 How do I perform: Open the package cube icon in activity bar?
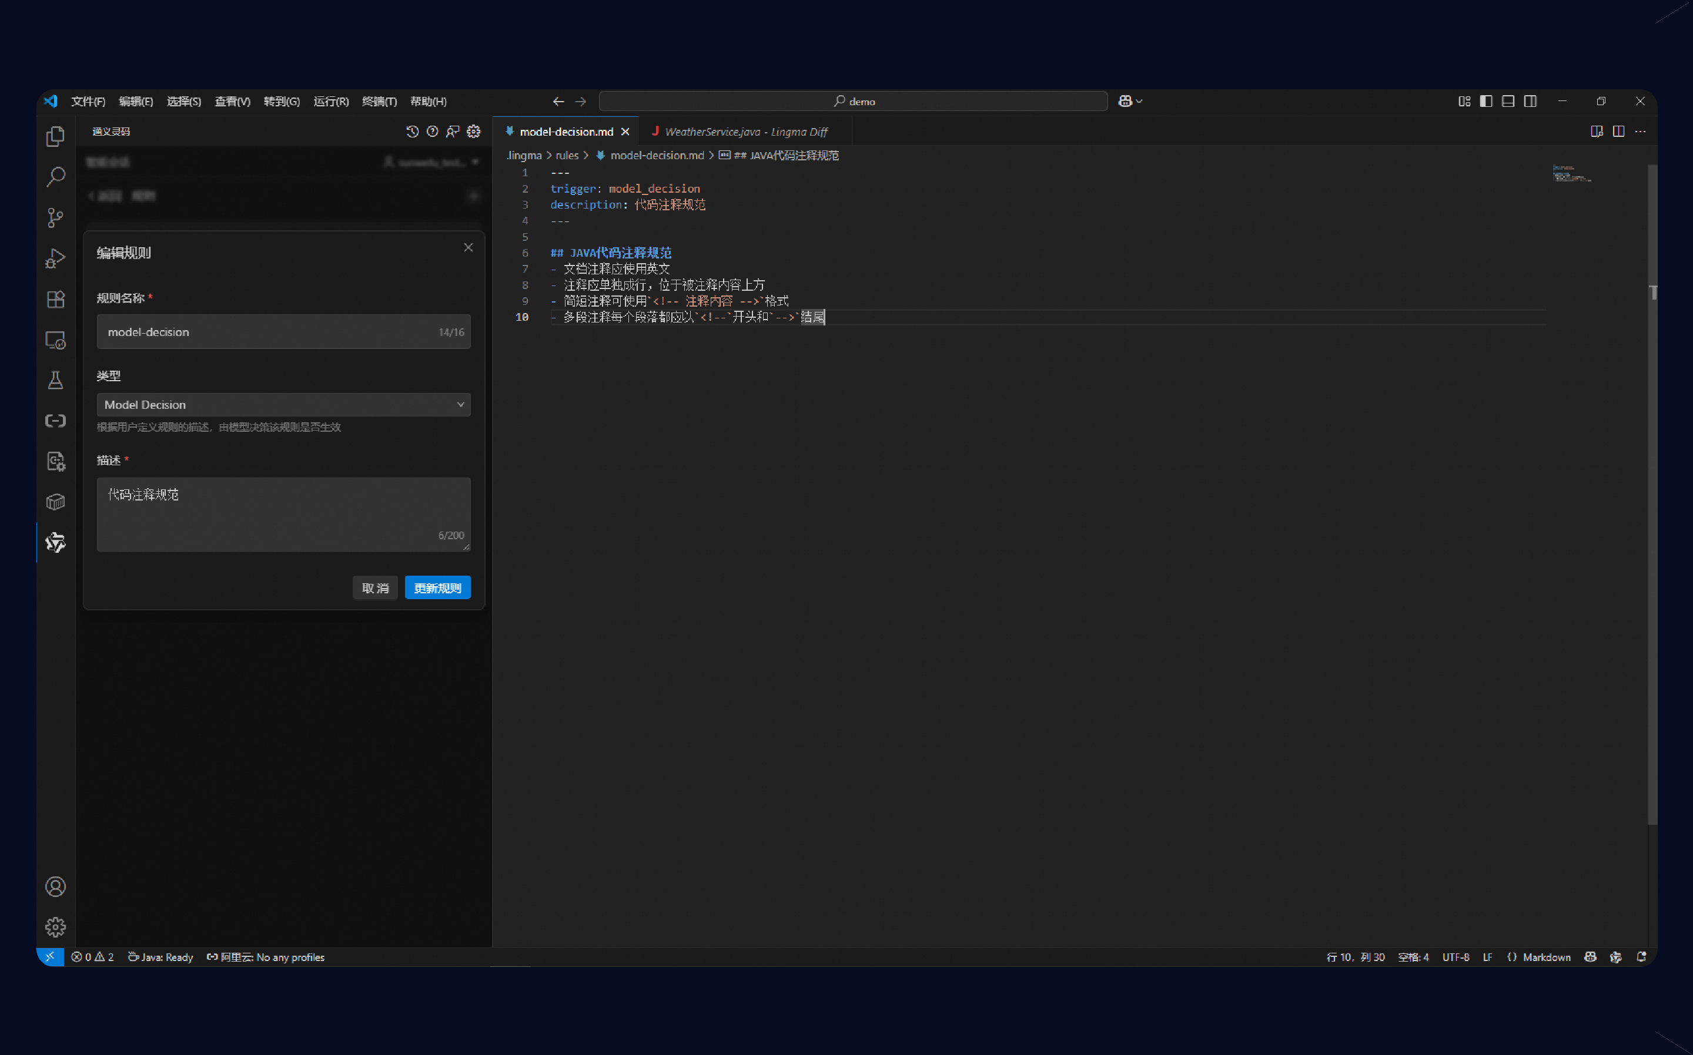tap(55, 502)
